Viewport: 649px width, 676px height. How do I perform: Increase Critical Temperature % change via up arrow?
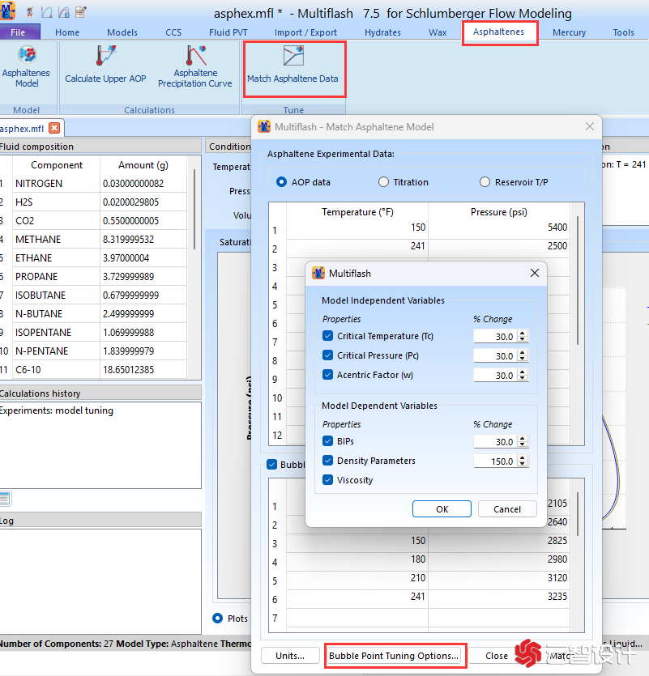[x=523, y=334]
